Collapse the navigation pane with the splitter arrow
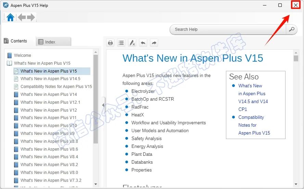This screenshot has width=304, height=189. [x=103, y=105]
